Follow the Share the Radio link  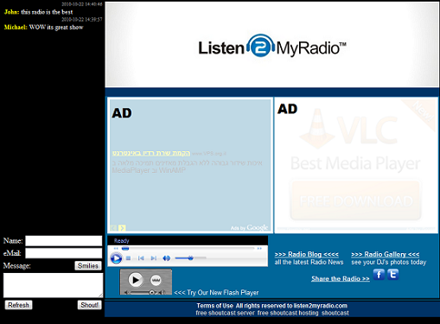[x=341, y=278]
